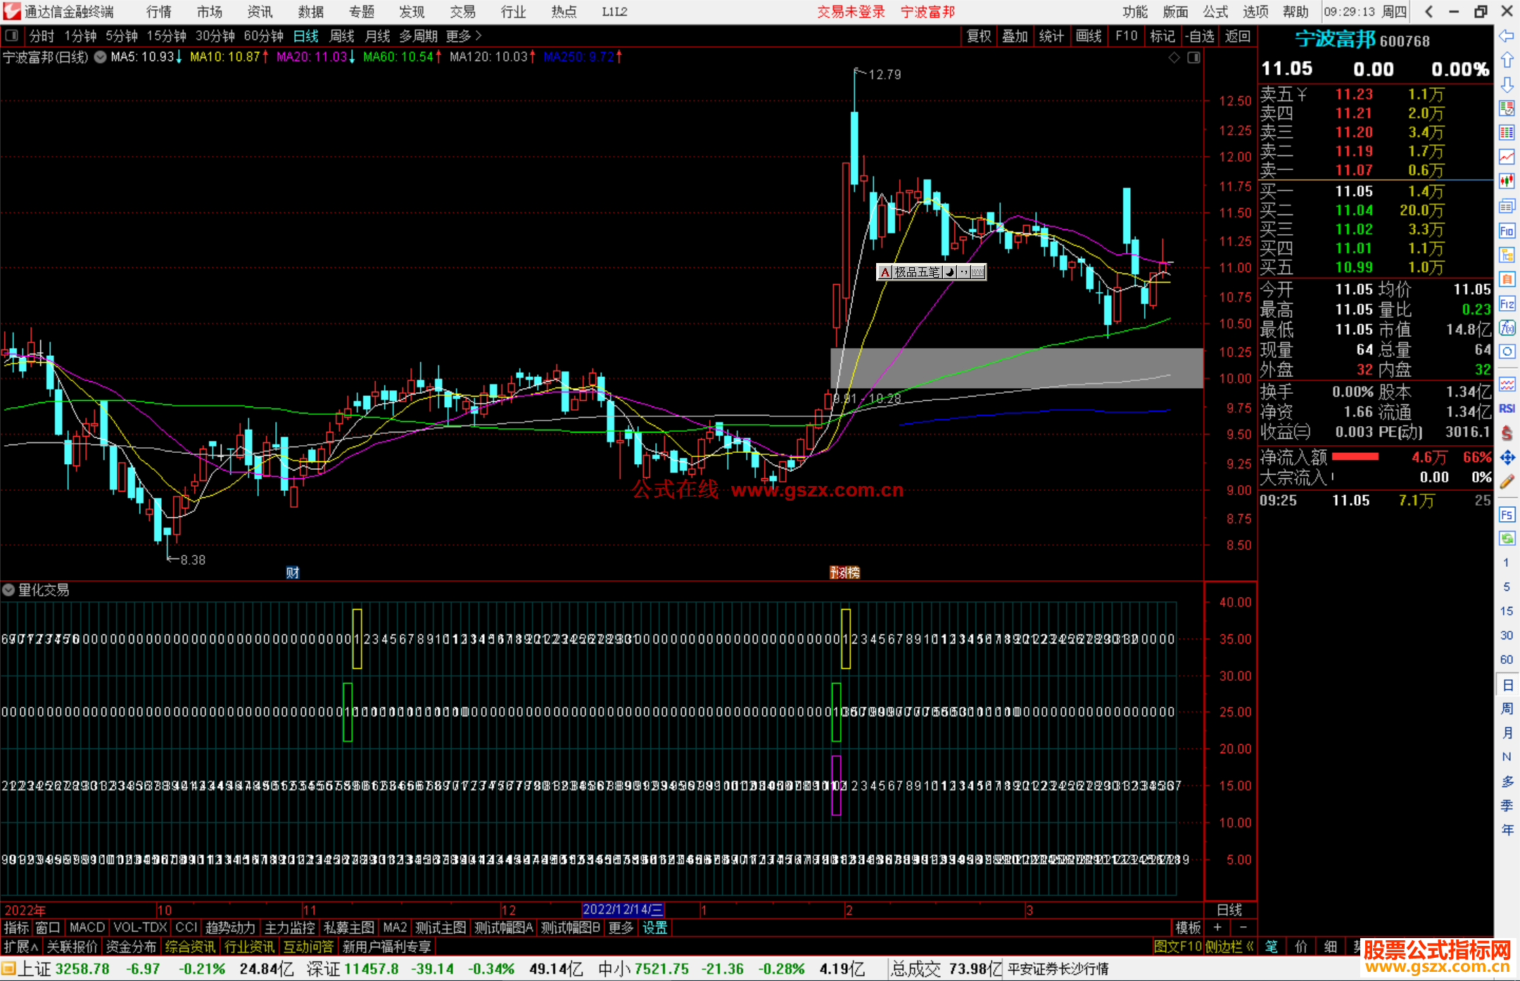Click the candlestick chart icon in right sidebar
Image resolution: width=1520 pixels, height=981 pixels.
pyautogui.click(x=1507, y=181)
